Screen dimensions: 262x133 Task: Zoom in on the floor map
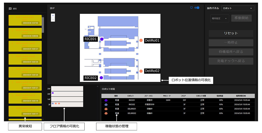pyautogui.click(x=53, y=15)
